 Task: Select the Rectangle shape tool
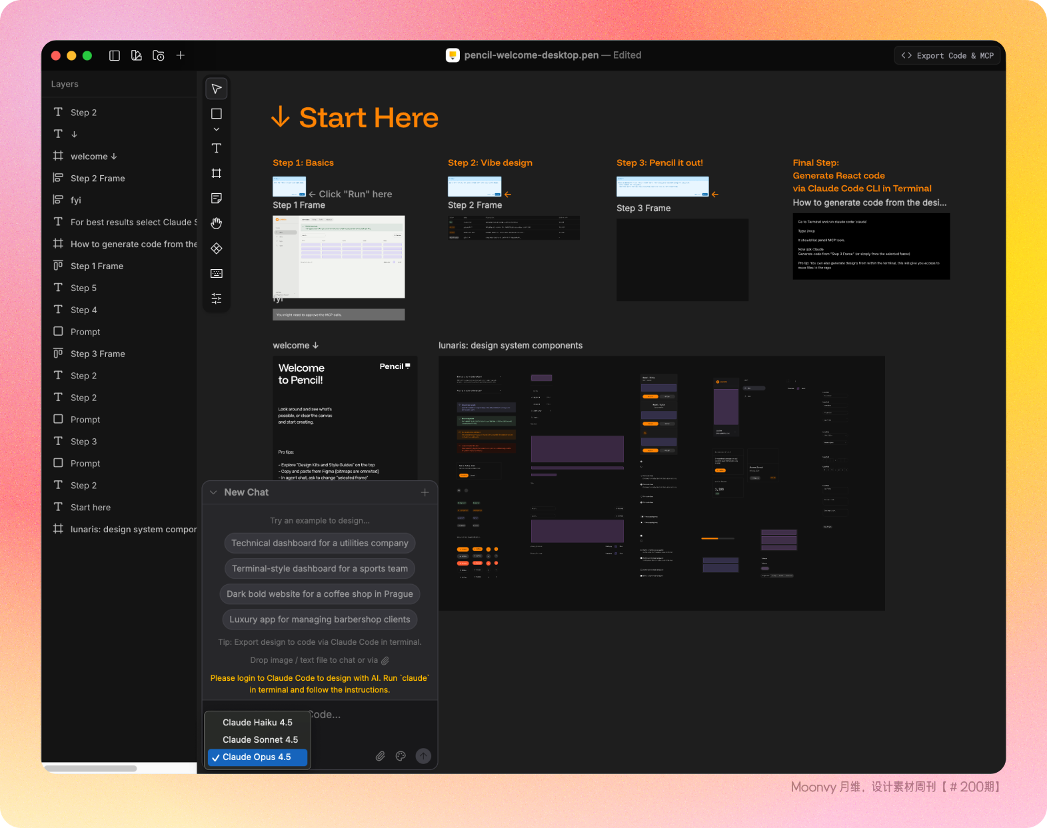point(217,114)
